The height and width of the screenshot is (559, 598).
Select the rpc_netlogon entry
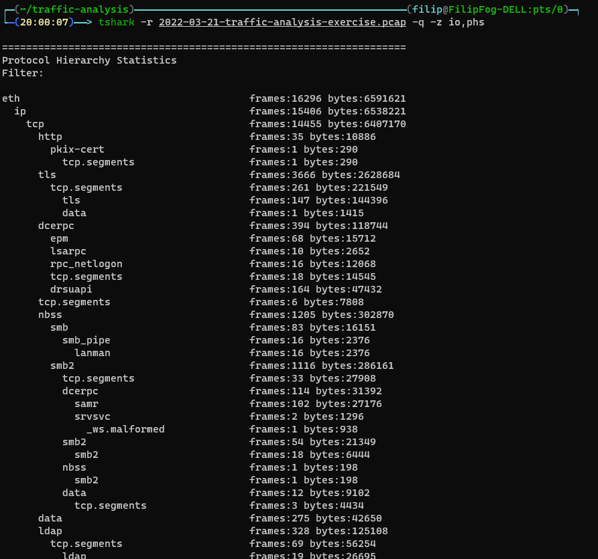86,264
